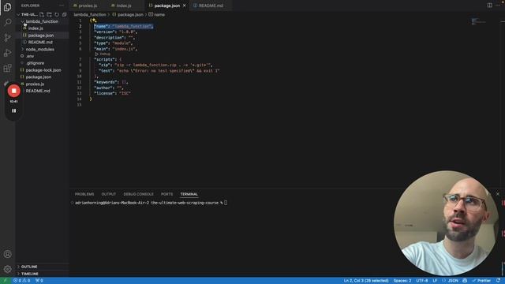Image resolution: width=505 pixels, height=284 pixels.
Task: Select package.json inside lambda_function folder
Action: 41,35
